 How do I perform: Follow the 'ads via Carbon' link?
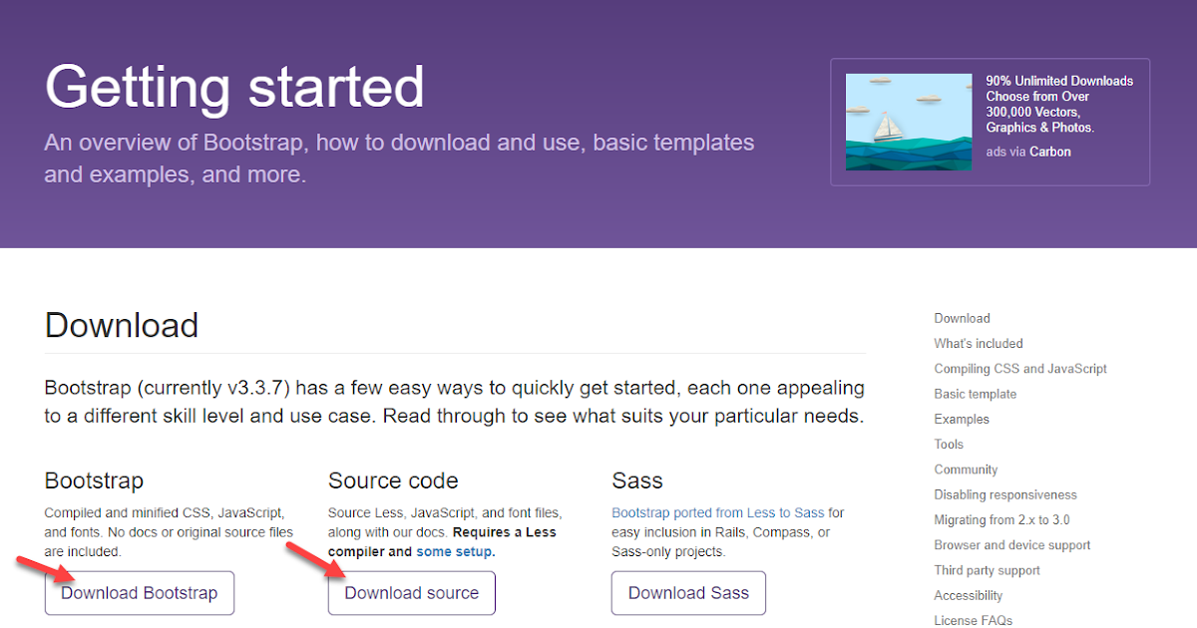[x=1027, y=152]
